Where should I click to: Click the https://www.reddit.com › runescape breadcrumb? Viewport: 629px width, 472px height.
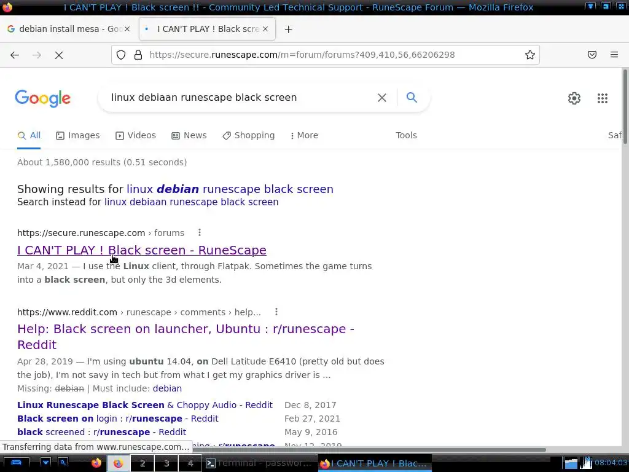(x=139, y=312)
